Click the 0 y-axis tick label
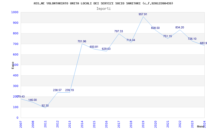The width and height of the screenshot is (207, 129). [17, 118]
